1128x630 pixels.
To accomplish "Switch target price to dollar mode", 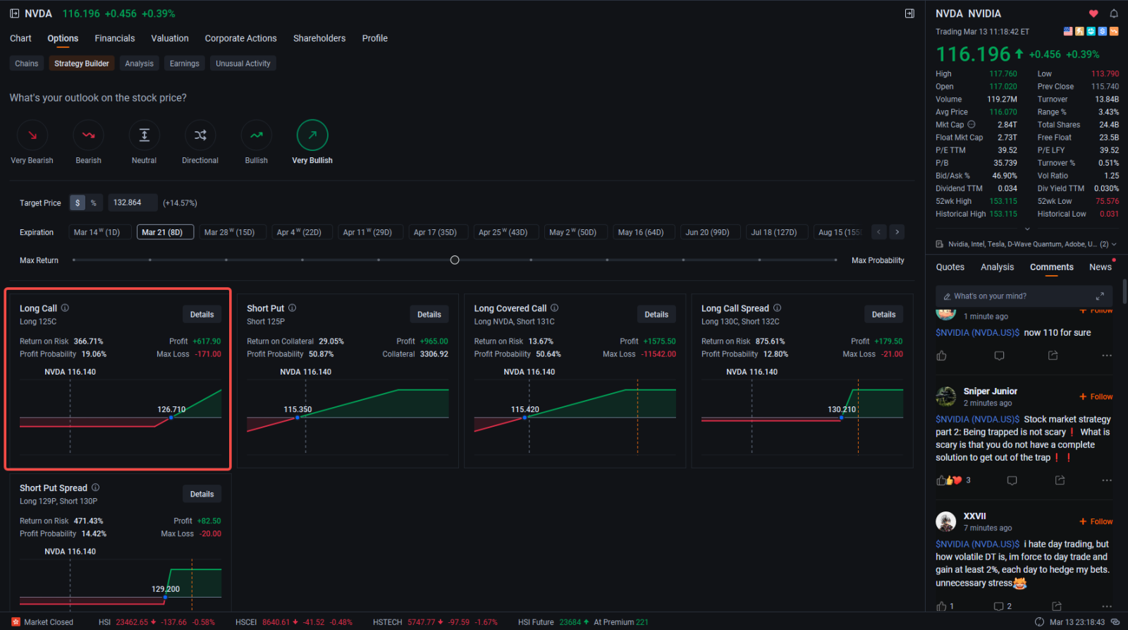I will 78,203.
